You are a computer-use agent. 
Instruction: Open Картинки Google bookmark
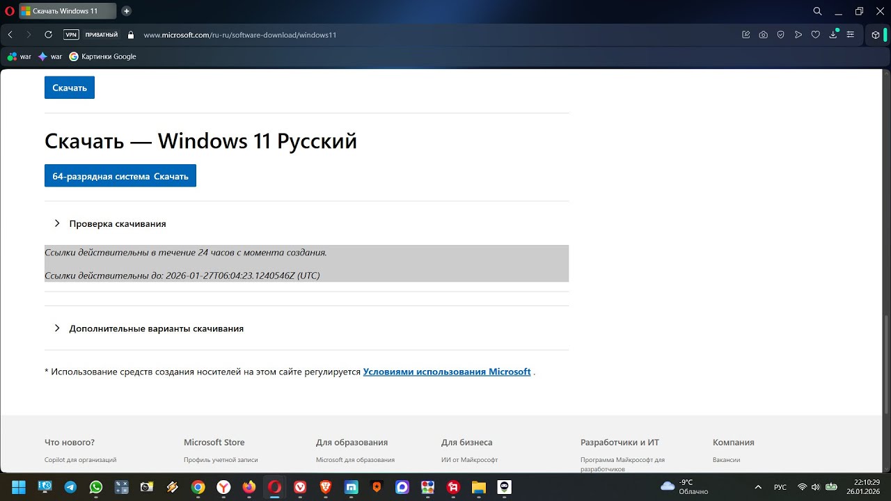click(102, 56)
